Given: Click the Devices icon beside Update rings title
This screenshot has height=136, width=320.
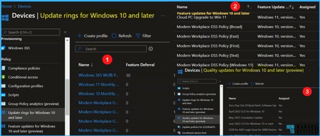Looking at the screenshot, I should point(5,17).
